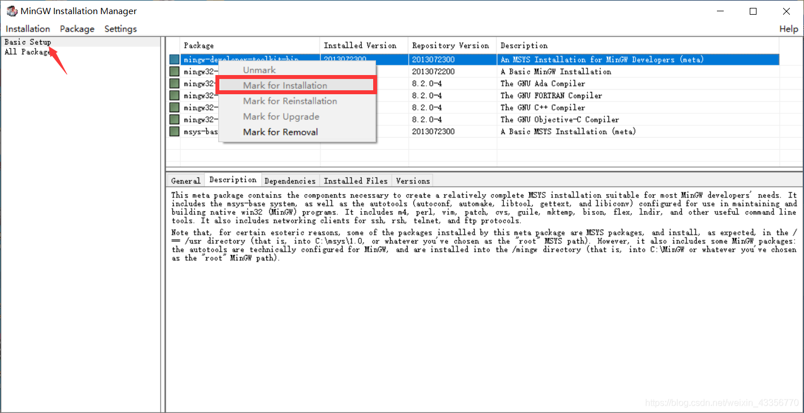The image size is (804, 413).
Task: Select 'The GNU C++ Compiler' description cell
Action: tap(543, 107)
